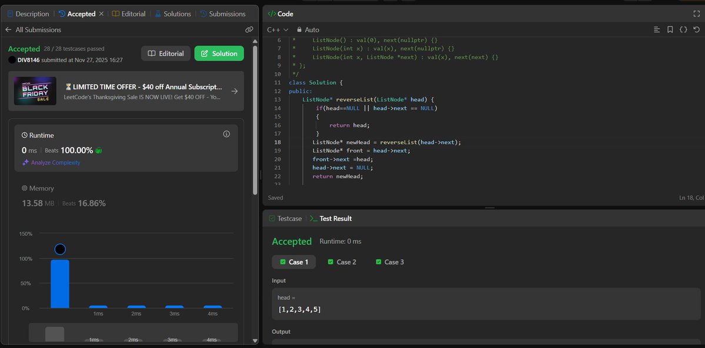Screen dimensions: 705x348
Task: Click the 16.86% memory beats value
Action: coord(92,203)
